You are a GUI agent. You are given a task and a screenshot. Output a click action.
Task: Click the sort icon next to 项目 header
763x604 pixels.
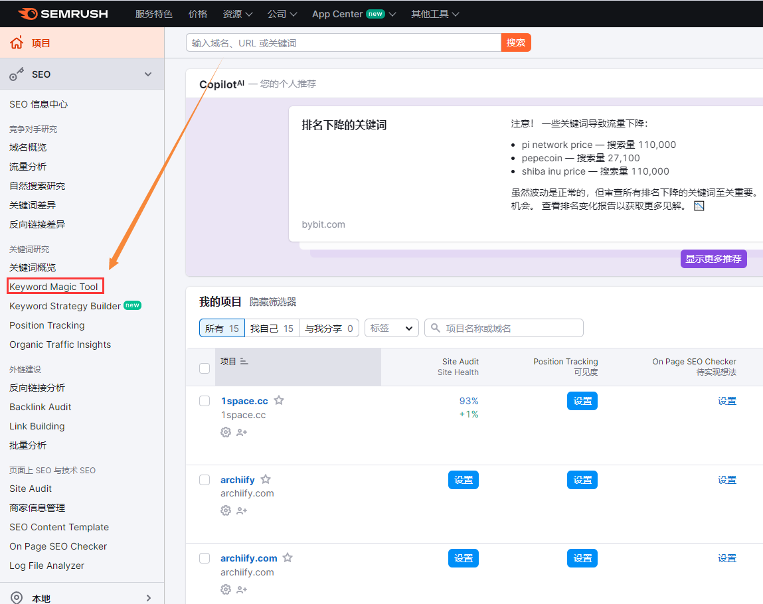point(244,361)
